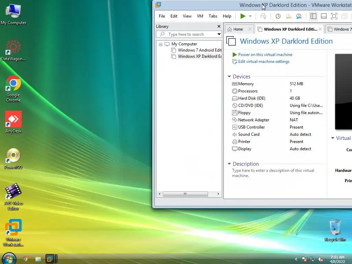Click the library scrollbar right arrow
The height and width of the screenshot is (264, 352).
(x=218, y=194)
